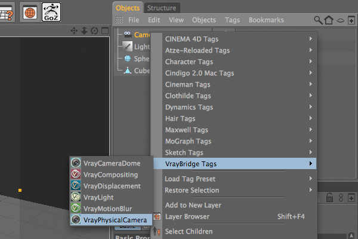Toggle the viewport maximize view icon
The width and height of the screenshot is (358, 239).
[105, 30]
